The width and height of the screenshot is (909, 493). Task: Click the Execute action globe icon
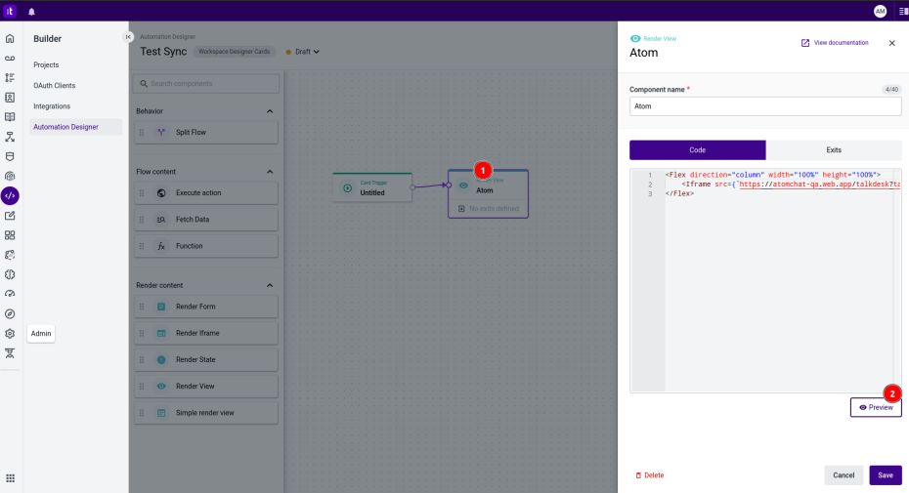pos(161,193)
